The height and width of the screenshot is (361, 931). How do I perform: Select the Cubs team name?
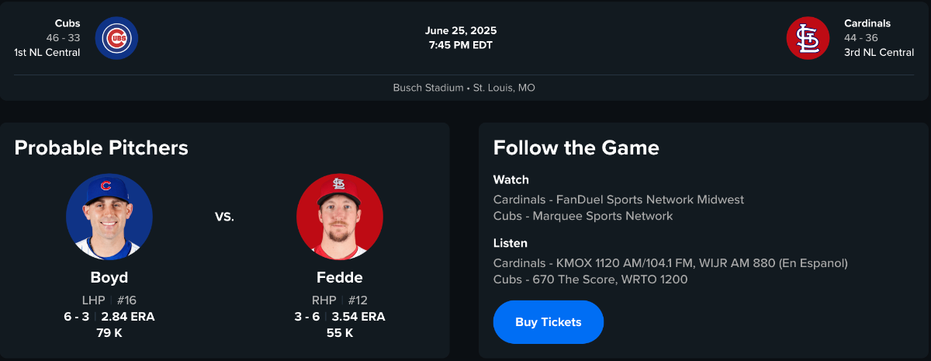(x=67, y=23)
